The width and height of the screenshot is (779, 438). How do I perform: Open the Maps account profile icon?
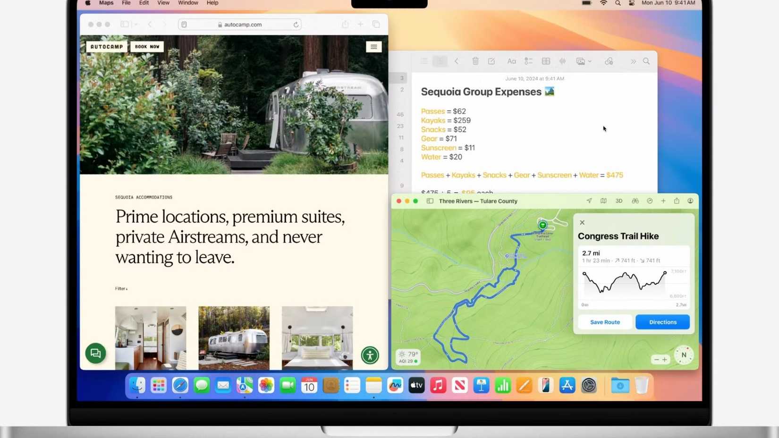[x=690, y=201]
